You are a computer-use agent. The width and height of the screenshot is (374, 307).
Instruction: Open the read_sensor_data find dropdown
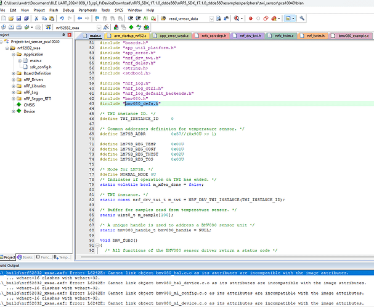211,18
